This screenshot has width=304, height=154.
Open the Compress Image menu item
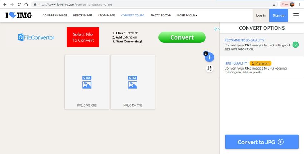55,15
